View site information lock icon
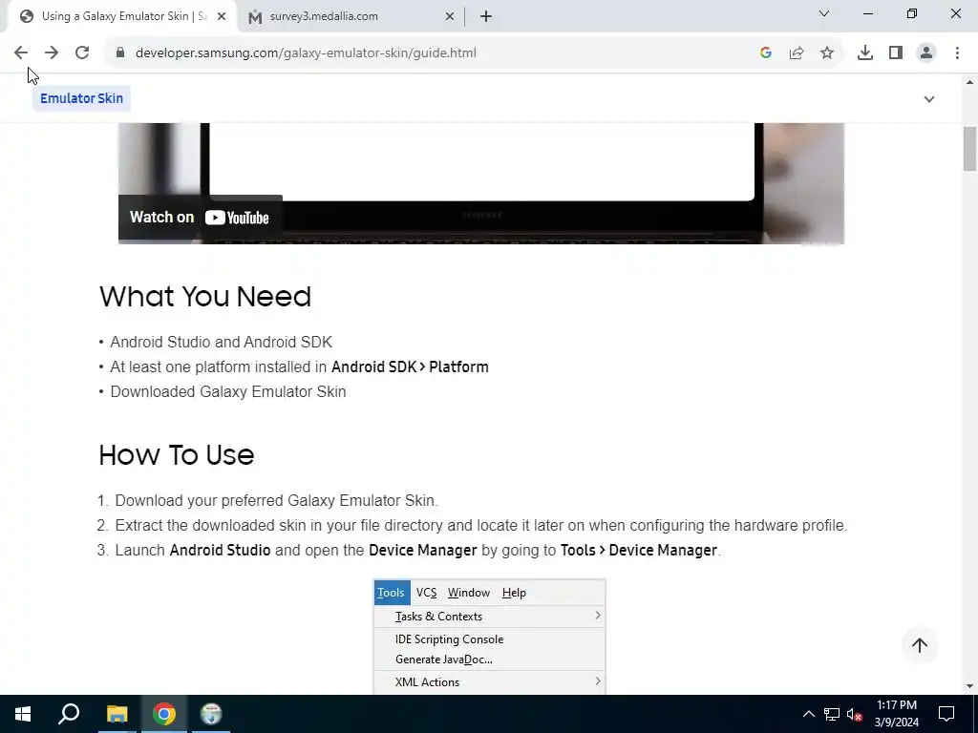 pyautogui.click(x=120, y=53)
